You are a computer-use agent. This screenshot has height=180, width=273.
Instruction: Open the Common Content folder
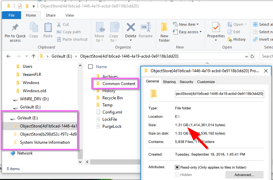(x=116, y=83)
